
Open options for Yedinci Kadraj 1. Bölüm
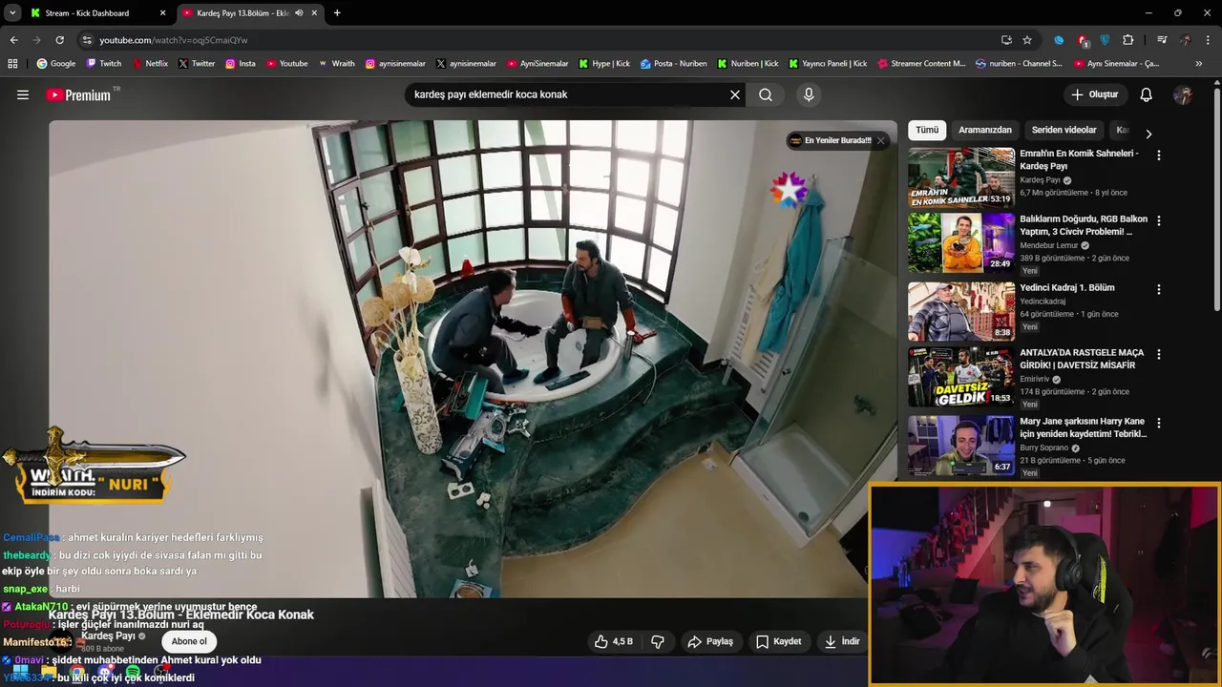coord(1159,289)
